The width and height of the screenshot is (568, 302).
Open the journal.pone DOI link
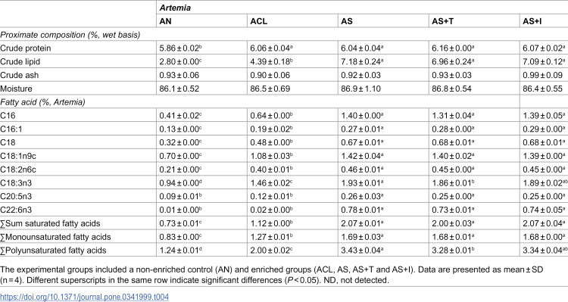[x=84, y=297]
